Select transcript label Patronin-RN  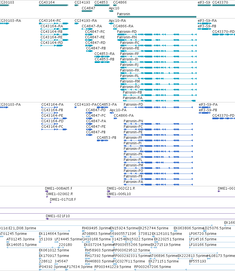(127, 37)
